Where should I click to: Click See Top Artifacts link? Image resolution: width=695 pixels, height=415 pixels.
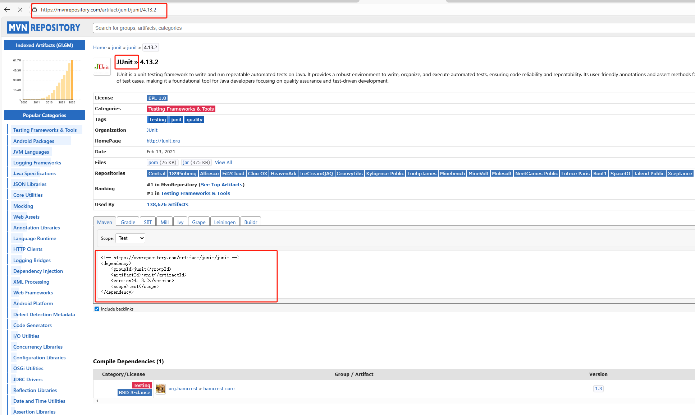221,185
